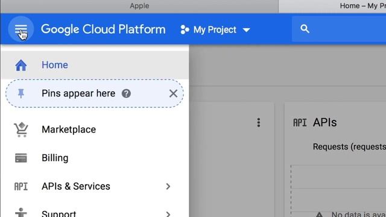
Task: Click the Pins appear here text
Action: tap(78, 93)
